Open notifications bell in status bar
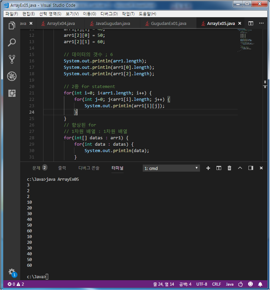 coord(260,284)
